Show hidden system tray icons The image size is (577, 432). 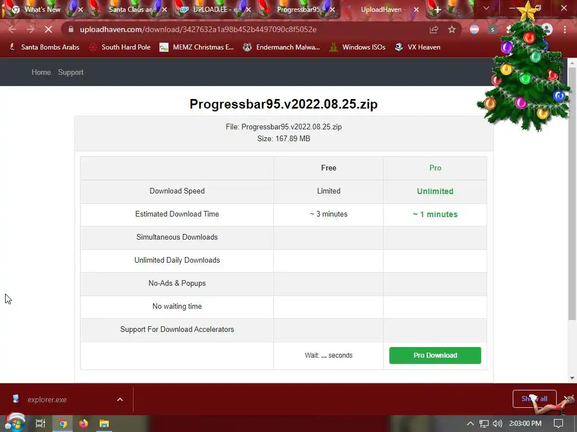tap(471, 424)
